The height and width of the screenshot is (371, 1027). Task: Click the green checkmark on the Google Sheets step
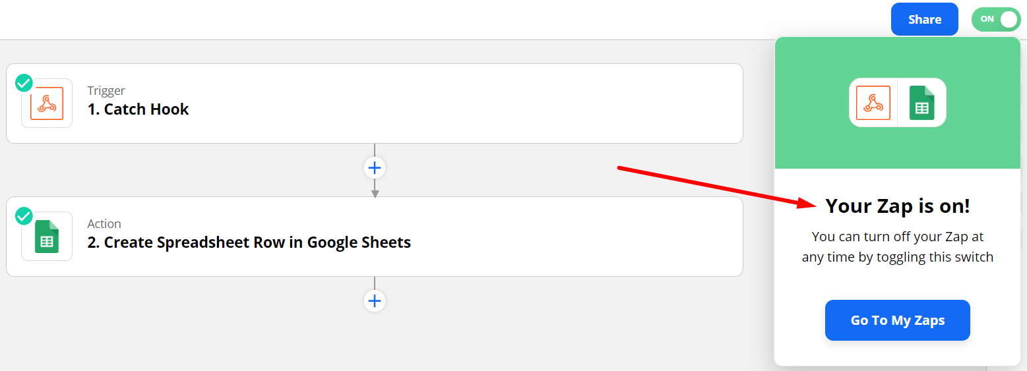tap(24, 216)
